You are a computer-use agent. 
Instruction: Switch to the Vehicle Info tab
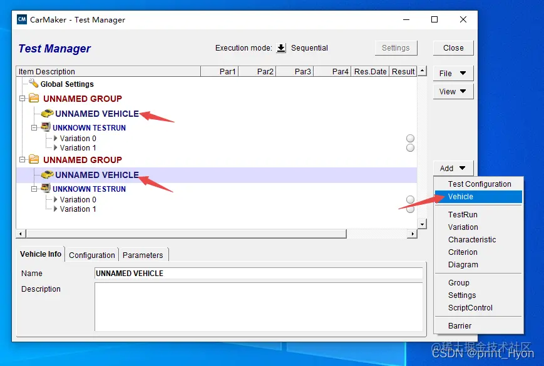click(41, 254)
